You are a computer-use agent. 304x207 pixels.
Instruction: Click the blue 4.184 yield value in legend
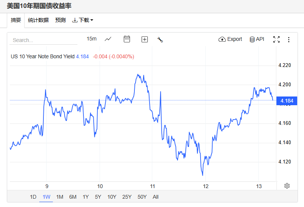[82, 56]
